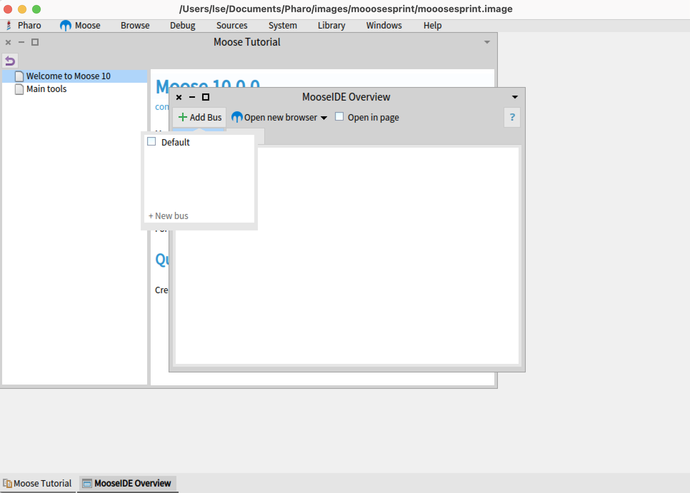Open help via the question mark icon
Viewport: 690px width, 493px height.
point(512,117)
